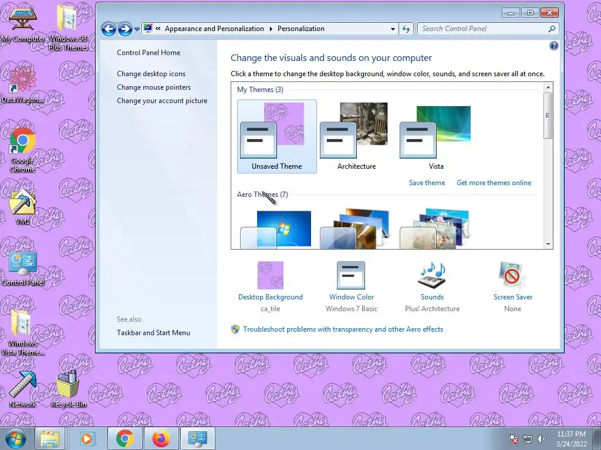Image resolution: width=601 pixels, height=450 pixels.
Task: Open Screen Saver icon
Action: [x=512, y=275]
